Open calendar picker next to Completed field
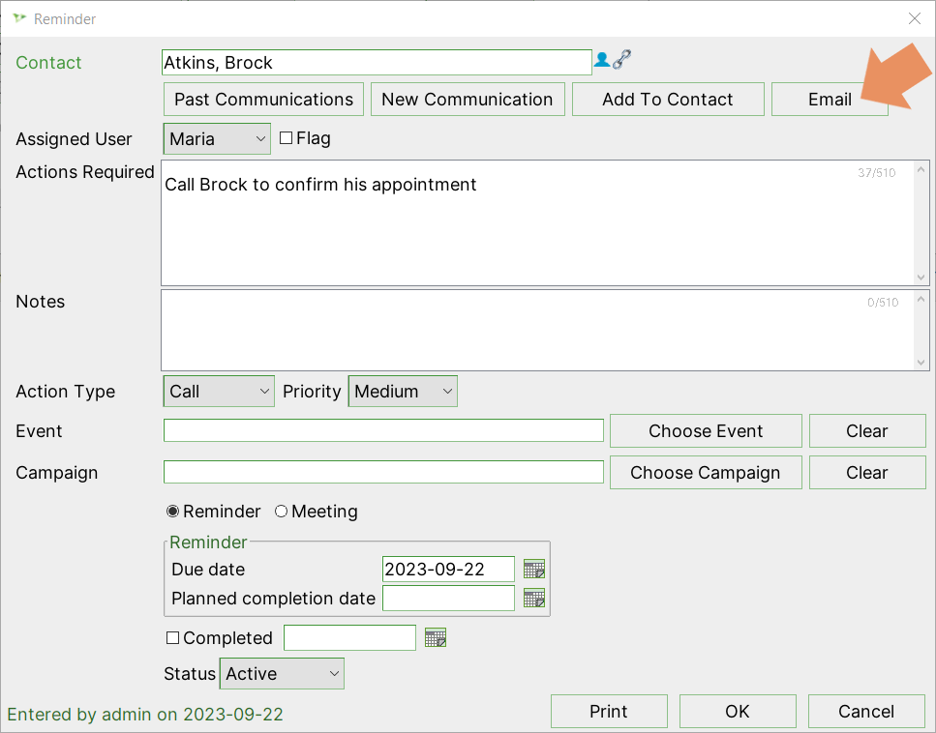 pyautogui.click(x=436, y=637)
